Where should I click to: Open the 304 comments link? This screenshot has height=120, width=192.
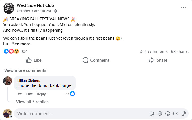(154, 52)
